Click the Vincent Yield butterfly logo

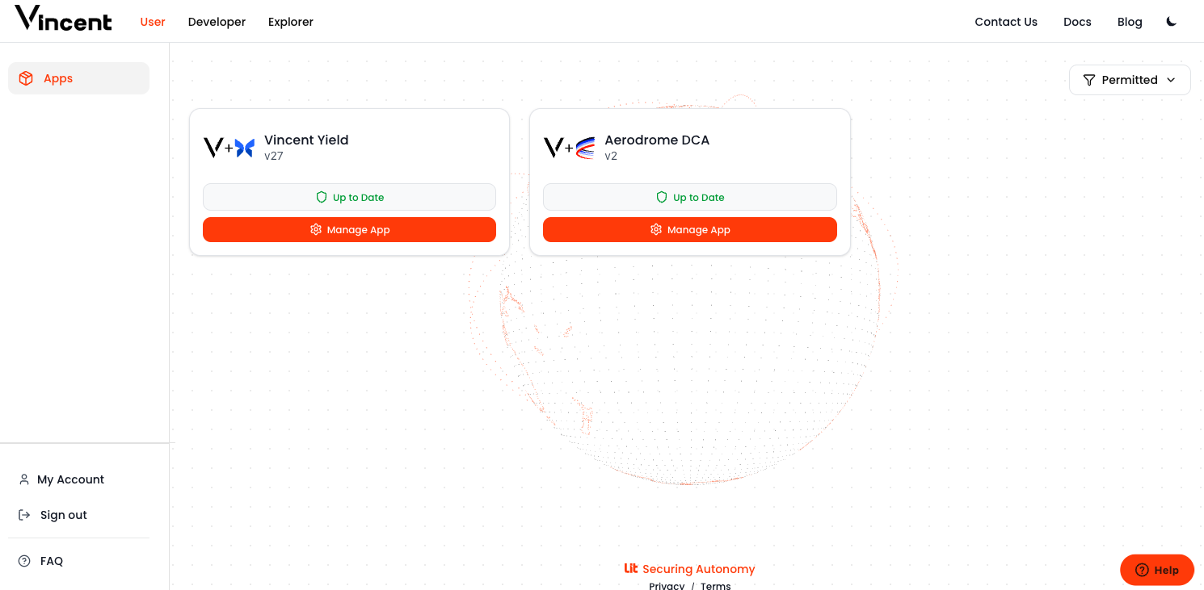click(244, 147)
